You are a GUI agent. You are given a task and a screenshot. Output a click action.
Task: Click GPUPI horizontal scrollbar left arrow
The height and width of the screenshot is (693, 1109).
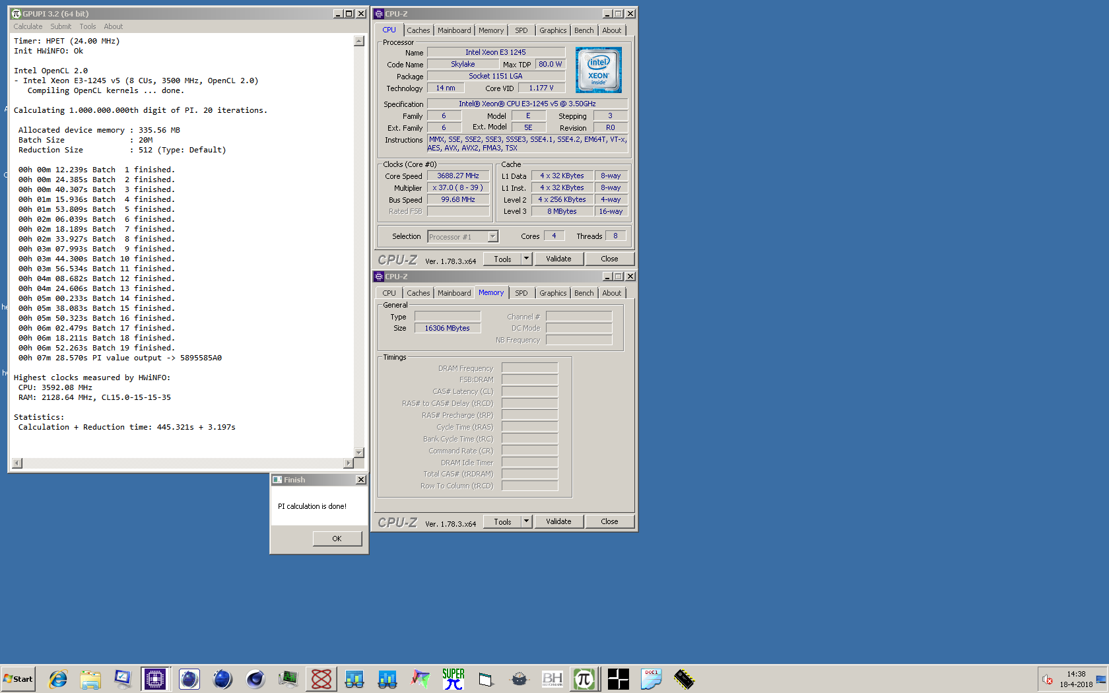pyautogui.click(x=17, y=463)
